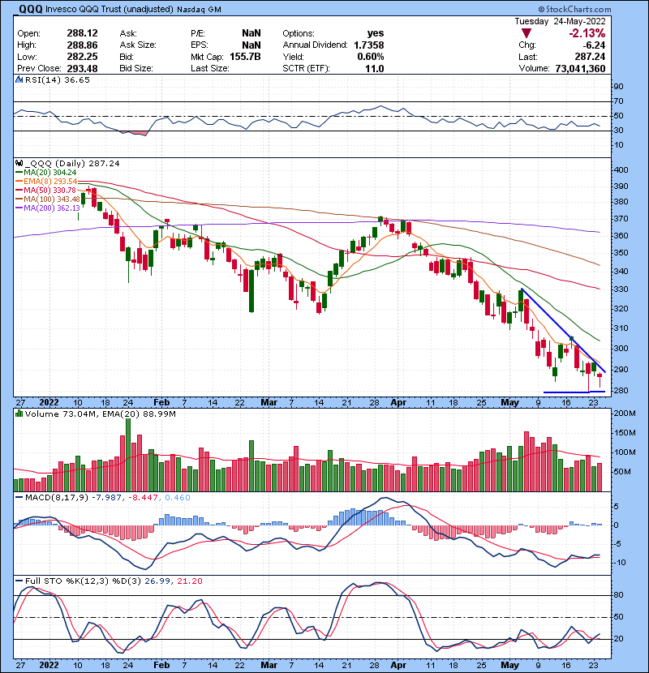Viewport: 649px width, 673px height.
Task: Click the High value 288.86
Action: pos(82,45)
